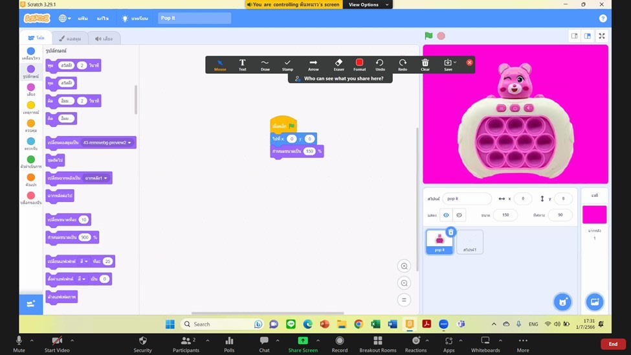This screenshot has height=355, width=631.
Task: Clear annotations with the trash icon
Action: pos(425,65)
